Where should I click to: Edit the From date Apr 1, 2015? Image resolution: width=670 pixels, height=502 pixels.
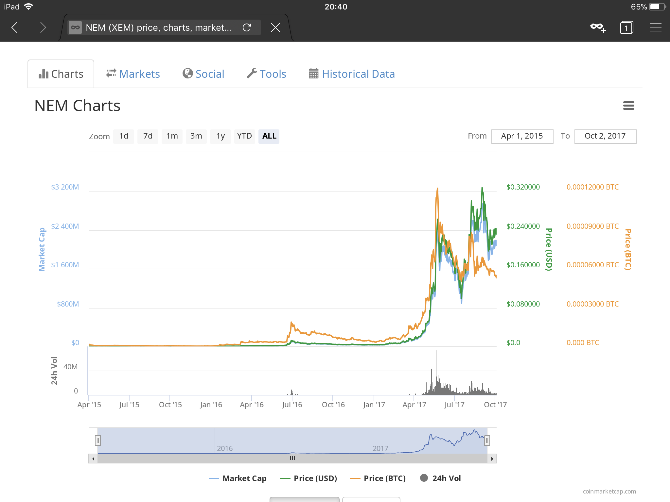click(522, 136)
